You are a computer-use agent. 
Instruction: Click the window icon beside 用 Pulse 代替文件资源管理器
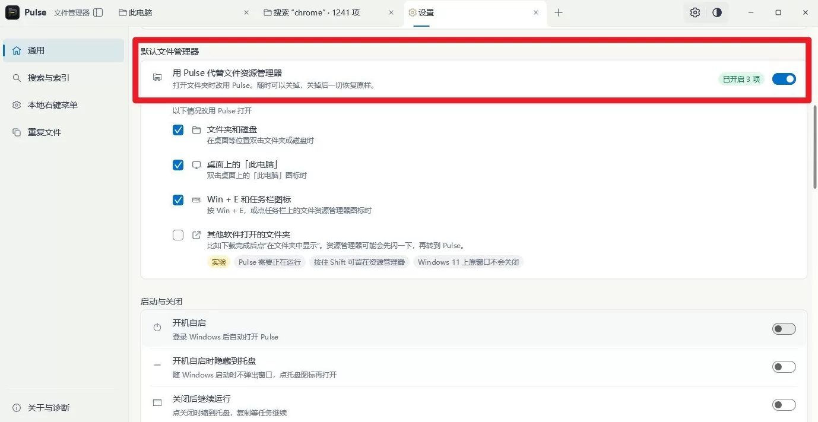pyautogui.click(x=157, y=78)
